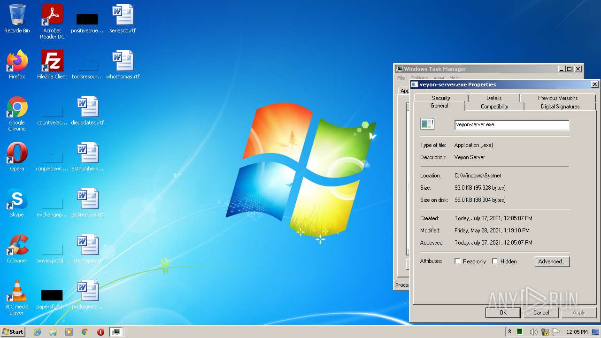Open the Previous Versions tab
Image resolution: width=601 pixels, height=338 pixels.
[x=558, y=98]
